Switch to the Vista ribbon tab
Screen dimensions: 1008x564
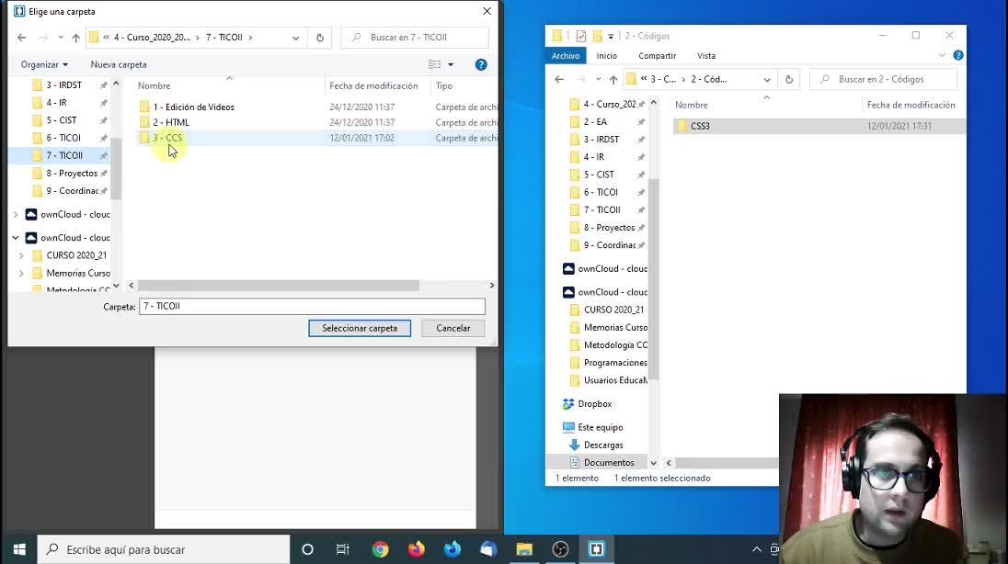[x=705, y=56]
